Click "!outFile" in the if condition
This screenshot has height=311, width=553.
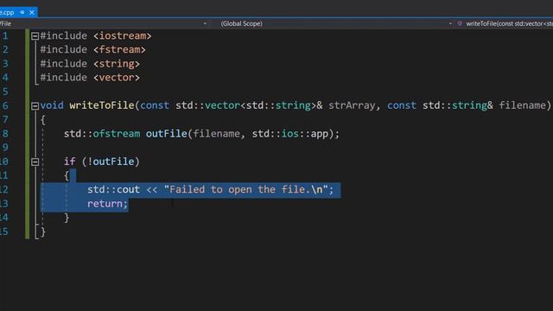111,162
